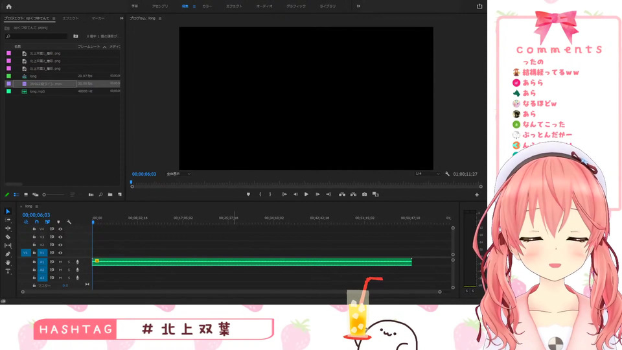Open program monitor settings wrench
Viewport: 622px width, 350px height.
coord(448,174)
